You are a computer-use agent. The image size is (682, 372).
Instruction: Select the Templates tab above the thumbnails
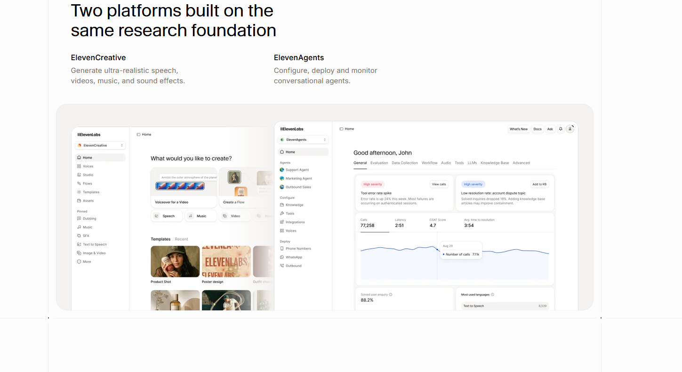160,239
